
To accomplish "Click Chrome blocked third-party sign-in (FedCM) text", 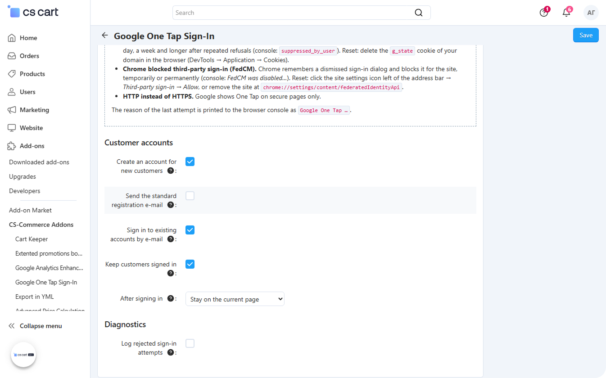I will pos(190,69).
